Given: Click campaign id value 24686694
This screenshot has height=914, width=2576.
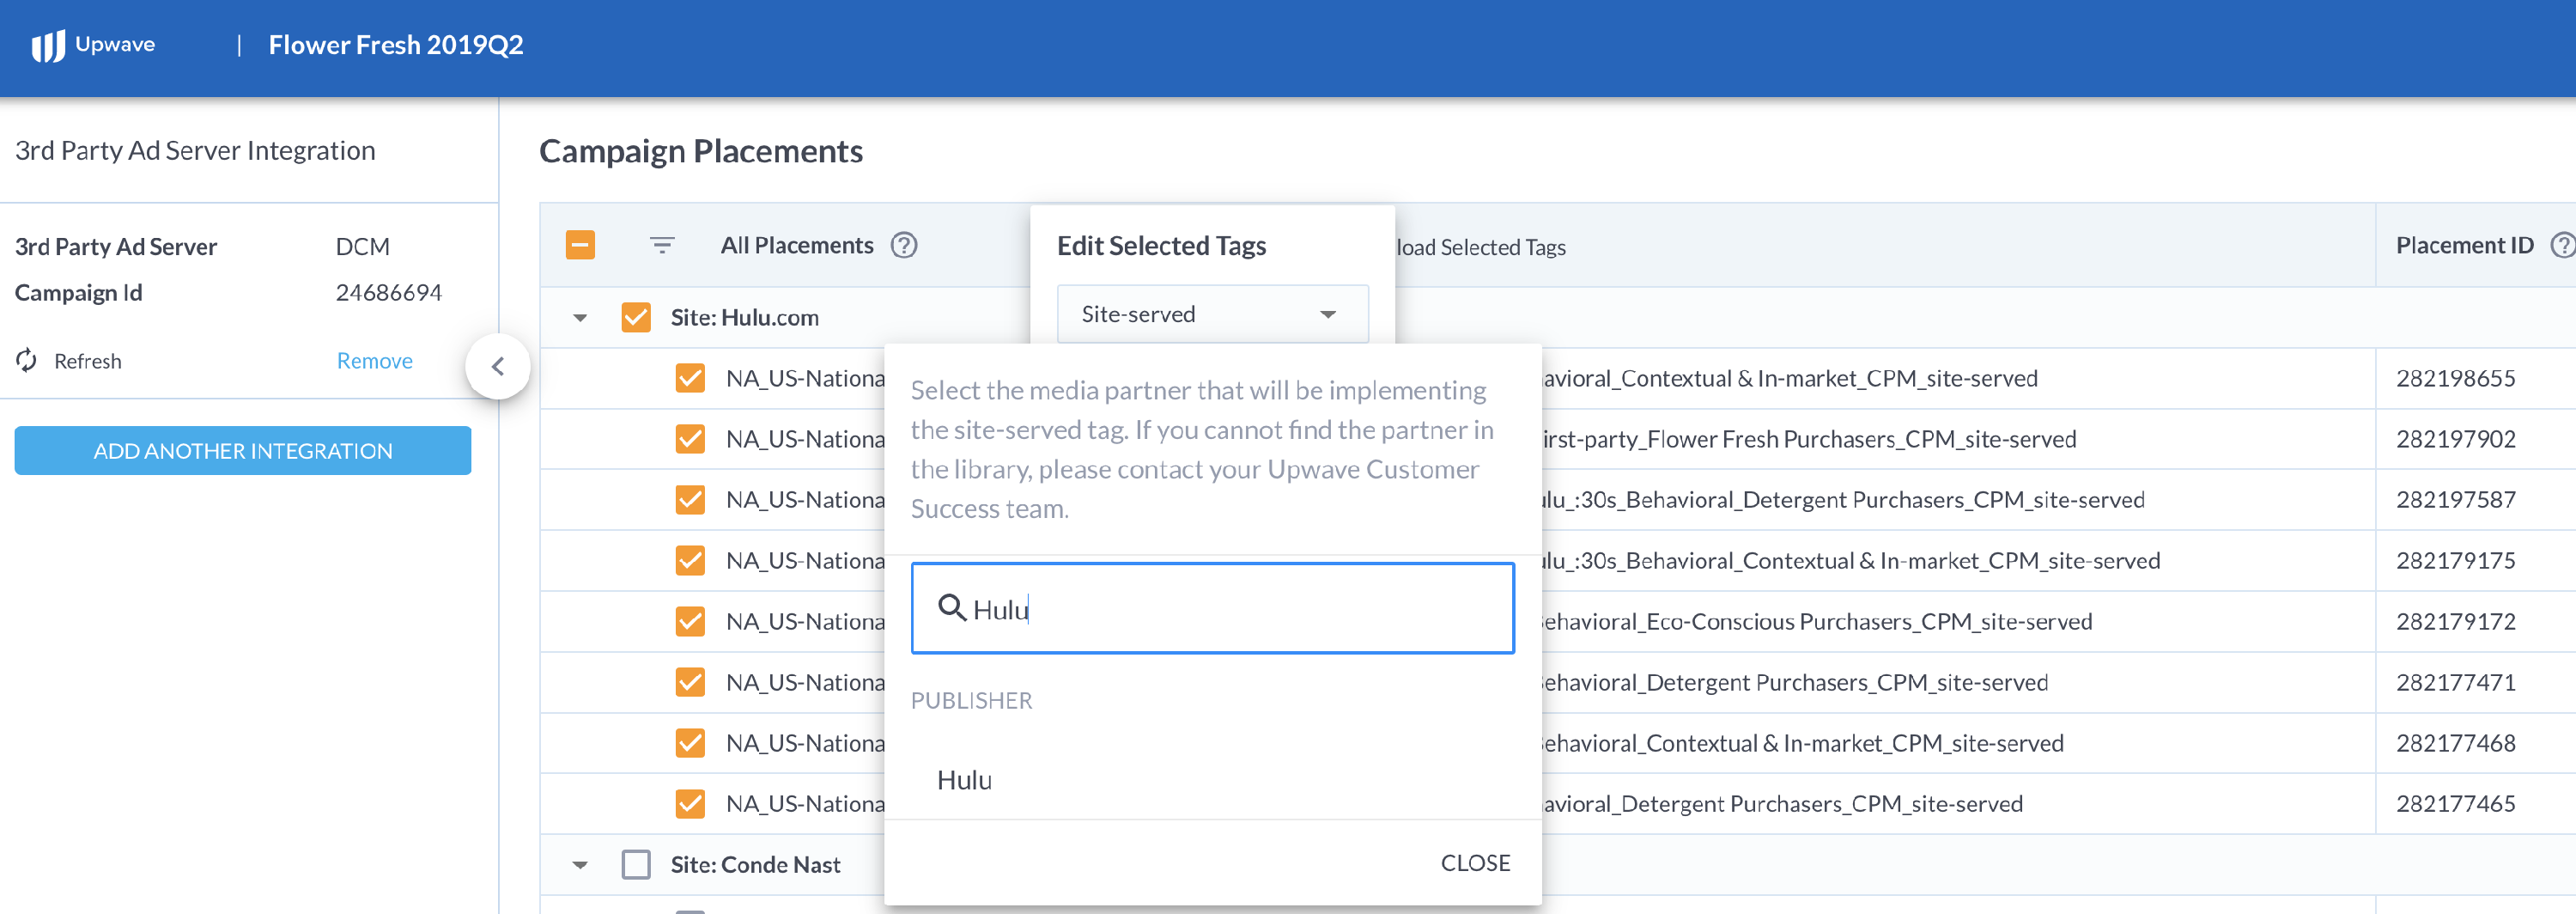Looking at the screenshot, I should pos(388,293).
